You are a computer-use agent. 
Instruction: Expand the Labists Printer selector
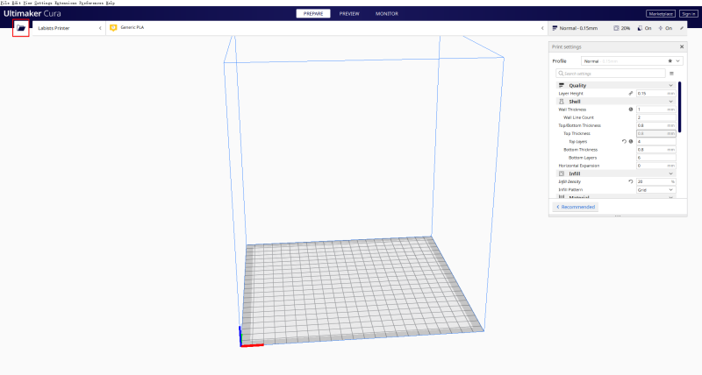pos(99,28)
